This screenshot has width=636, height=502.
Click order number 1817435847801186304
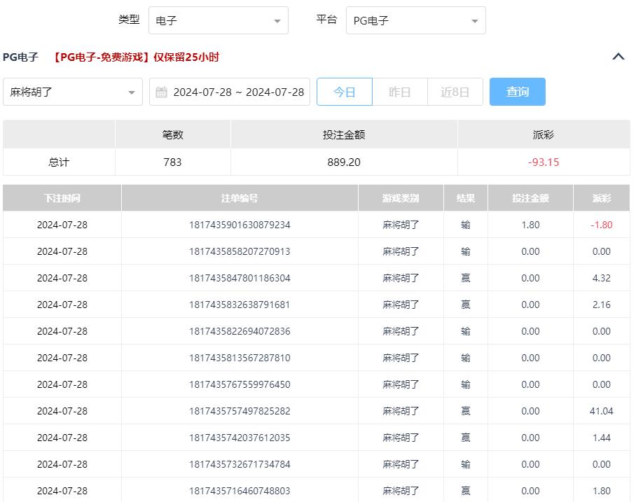point(240,278)
